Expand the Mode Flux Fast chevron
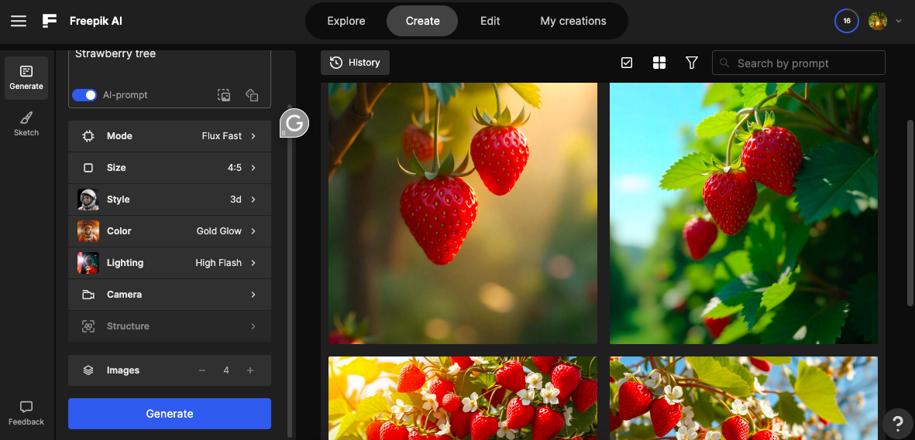 [x=253, y=136]
